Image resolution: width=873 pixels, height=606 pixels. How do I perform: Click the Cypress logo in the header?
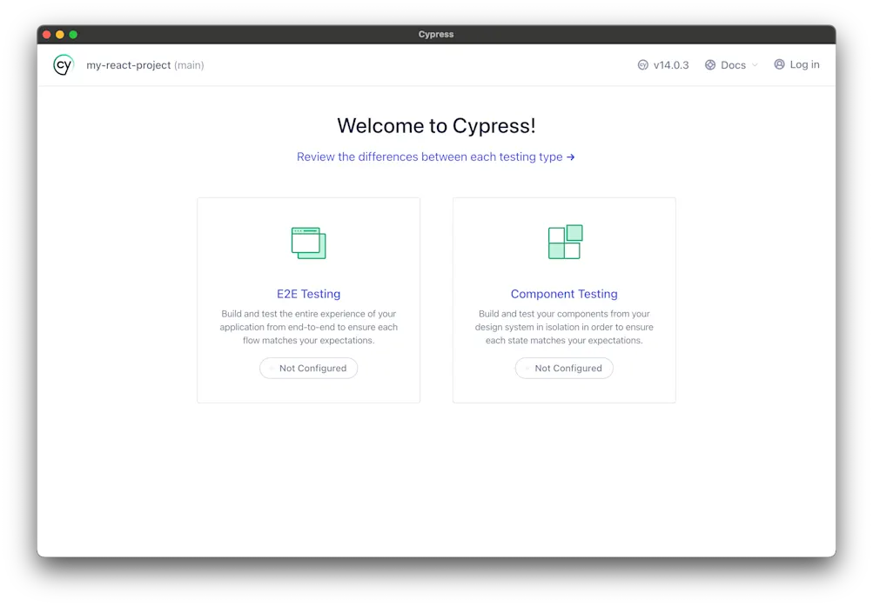63,64
